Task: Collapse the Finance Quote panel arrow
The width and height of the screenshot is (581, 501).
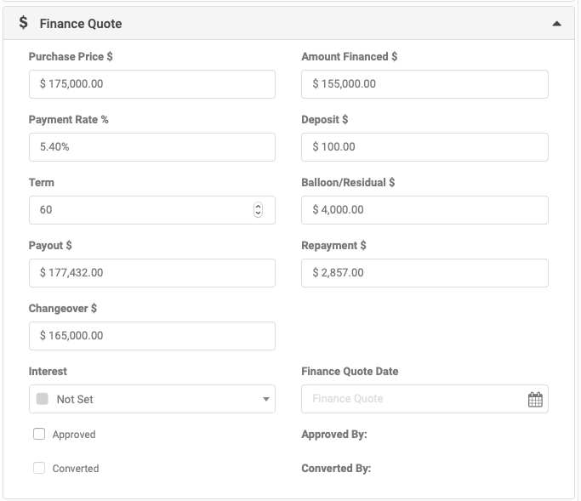Action: (556, 24)
